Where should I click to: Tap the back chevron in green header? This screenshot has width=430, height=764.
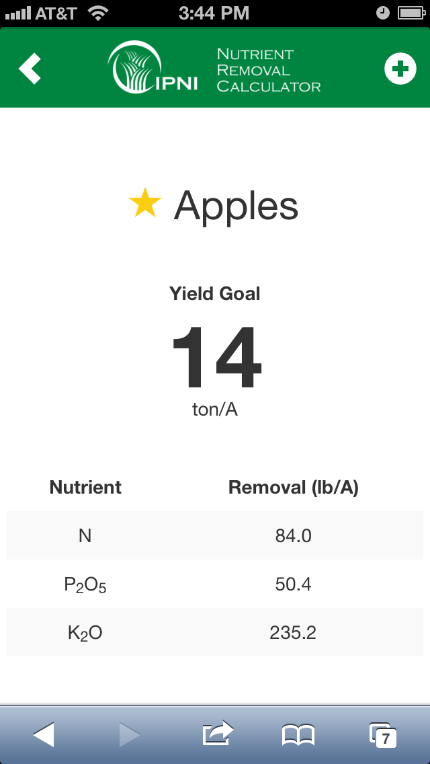click(x=30, y=69)
